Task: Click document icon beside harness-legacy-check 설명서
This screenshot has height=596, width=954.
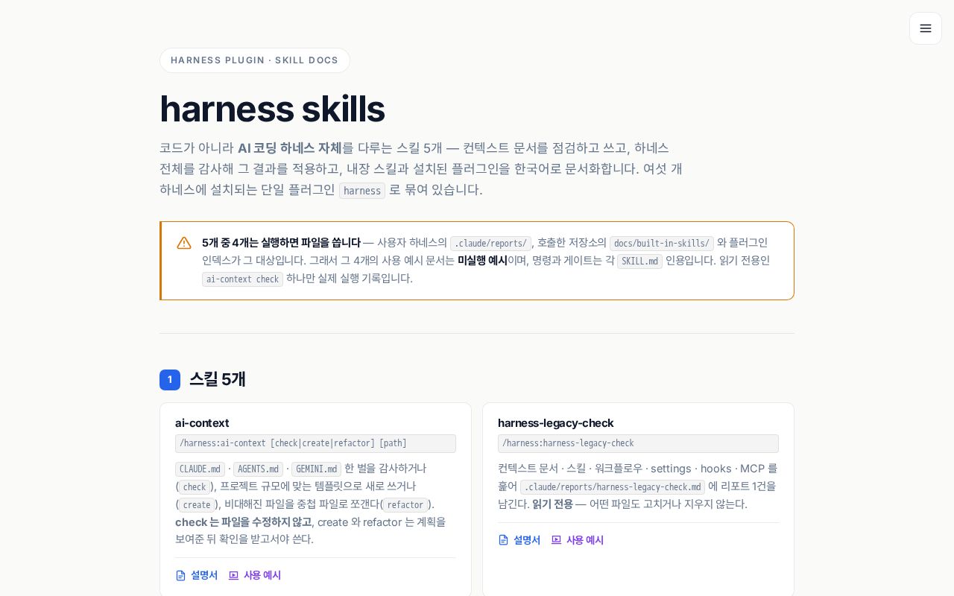Action: 503,540
